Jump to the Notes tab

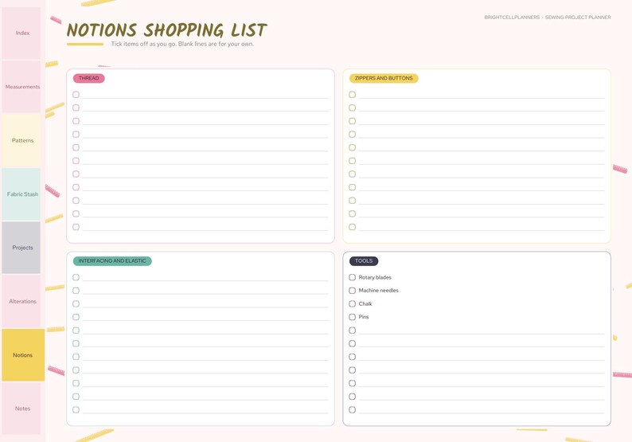pyautogui.click(x=21, y=409)
